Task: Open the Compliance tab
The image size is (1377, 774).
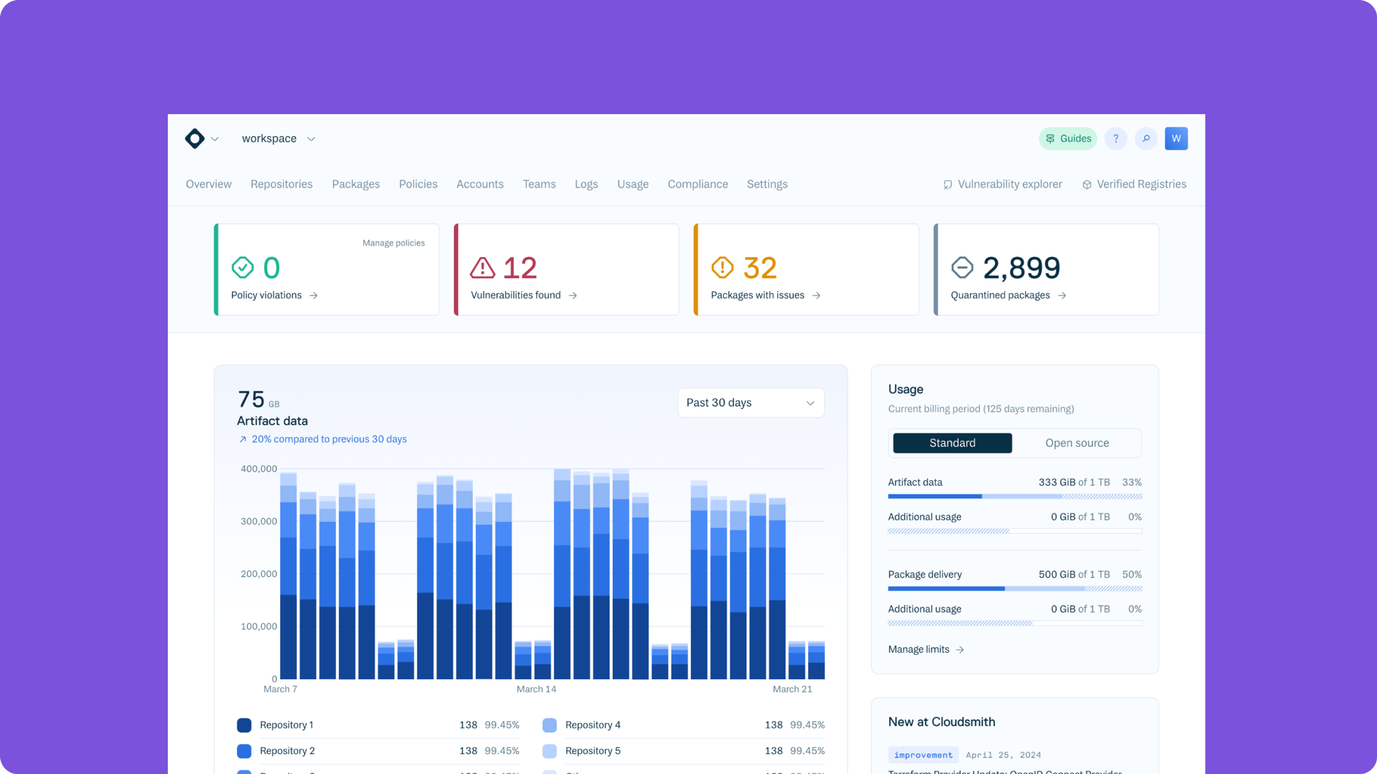Action: point(697,184)
